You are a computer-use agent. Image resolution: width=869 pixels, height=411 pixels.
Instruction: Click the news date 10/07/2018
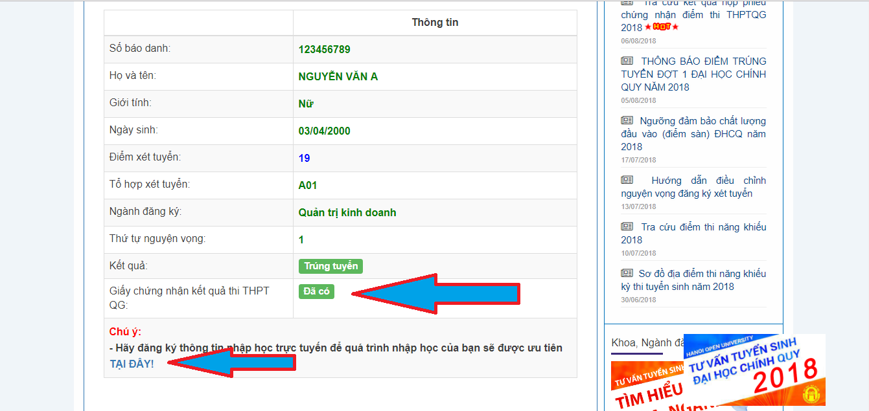coord(638,253)
